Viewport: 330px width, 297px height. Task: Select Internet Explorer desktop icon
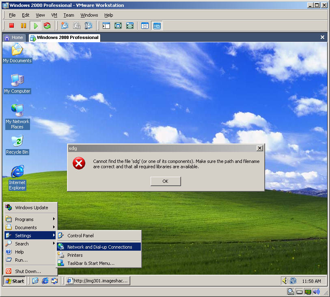[17, 178]
